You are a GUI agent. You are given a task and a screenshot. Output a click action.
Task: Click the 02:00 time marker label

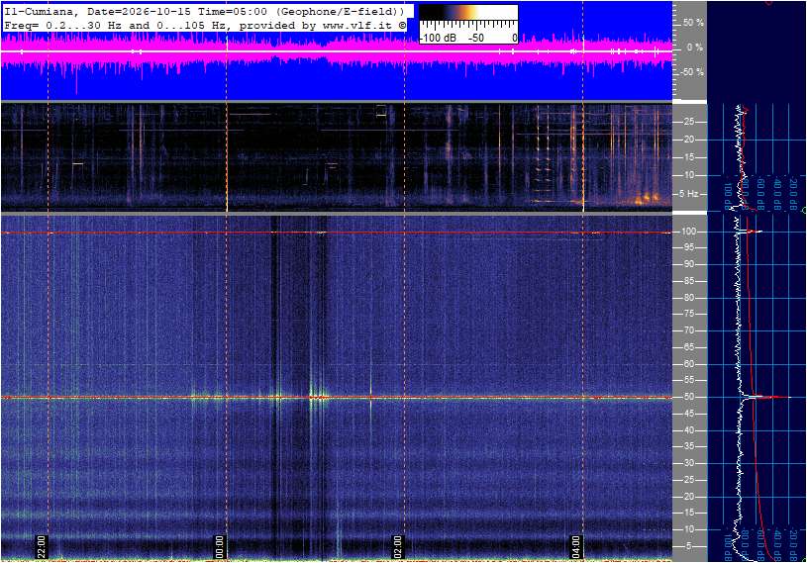[397, 546]
